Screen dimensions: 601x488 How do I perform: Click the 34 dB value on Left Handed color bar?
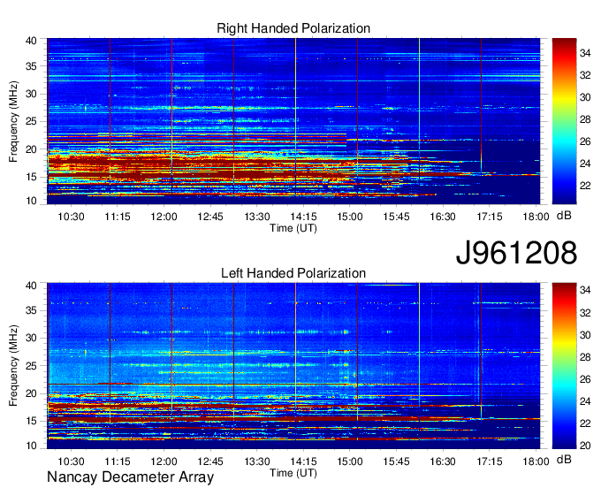(x=585, y=291)
